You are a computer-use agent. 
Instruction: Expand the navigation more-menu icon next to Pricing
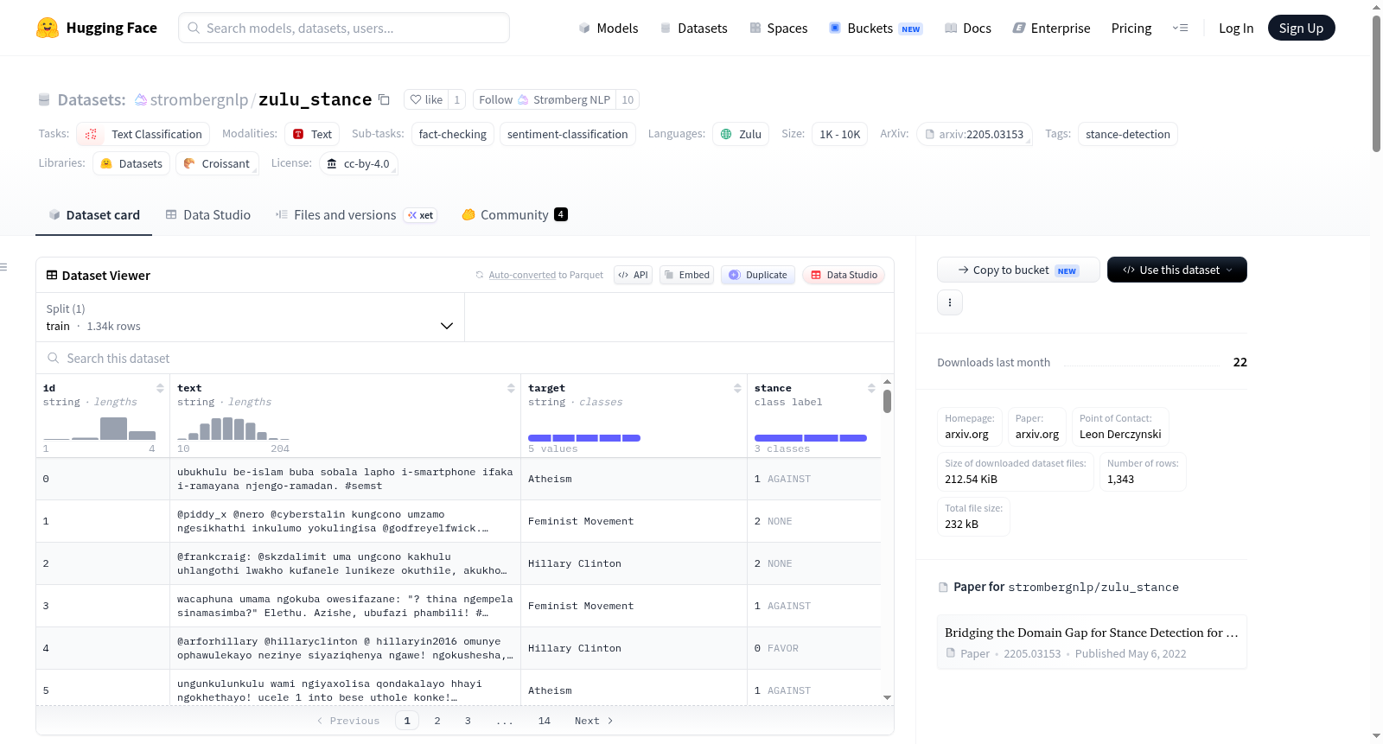pos(1180,28)
